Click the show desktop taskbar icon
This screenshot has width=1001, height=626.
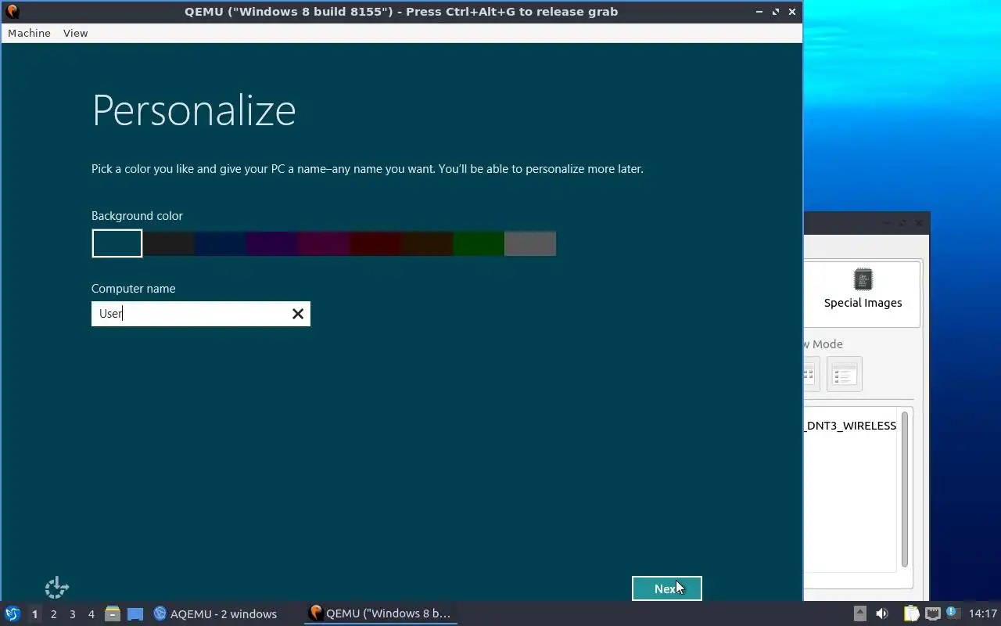click(x=135, y=614)
